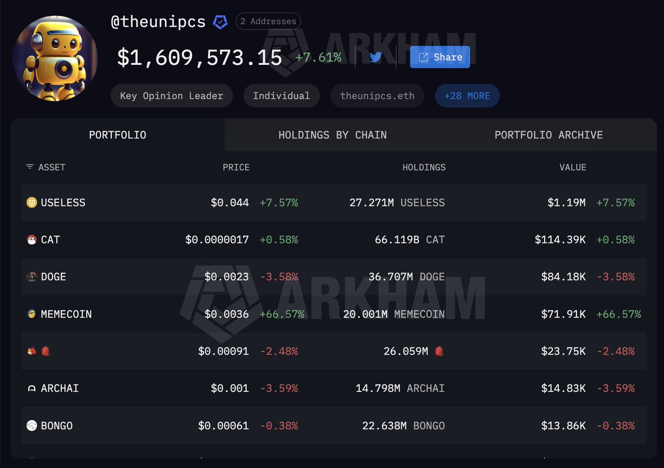This screenshot has height=468, width=664.
Task: Click the MEMECOIN token icon
Action: point(32,314)
